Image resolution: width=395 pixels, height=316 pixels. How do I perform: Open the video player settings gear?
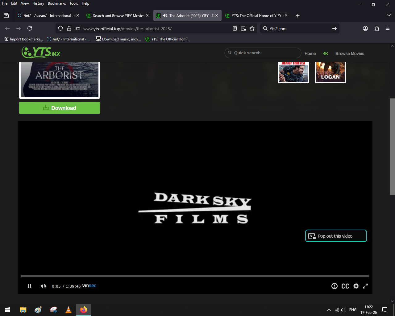(356, 286)
